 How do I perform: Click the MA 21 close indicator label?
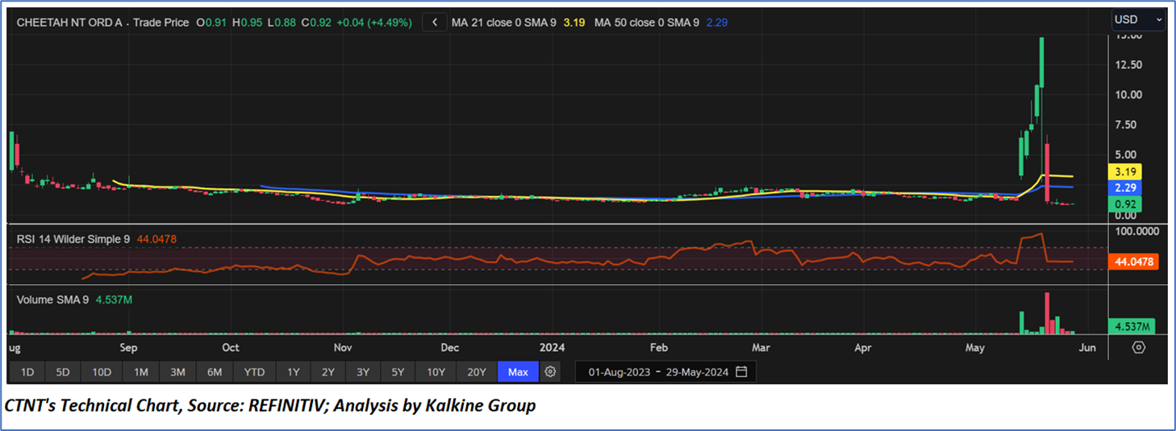pos(503,23)
